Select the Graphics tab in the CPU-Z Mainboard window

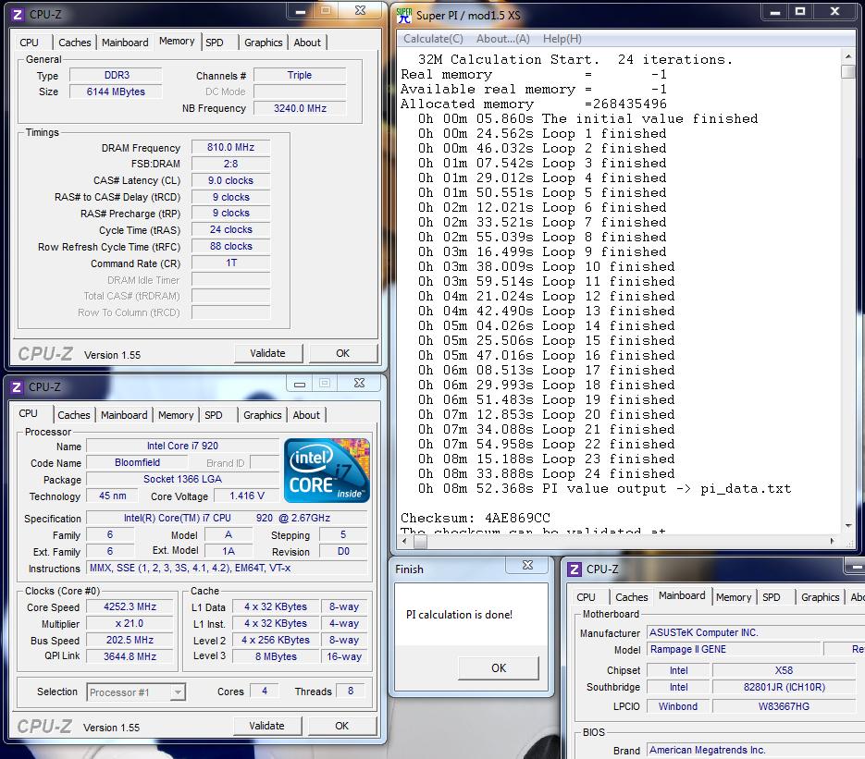(821, 597)
